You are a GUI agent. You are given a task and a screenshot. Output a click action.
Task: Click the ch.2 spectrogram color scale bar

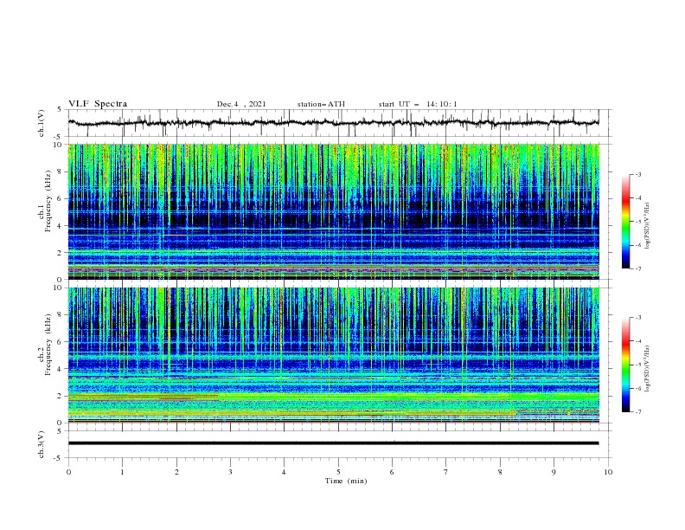click(x=625, y=365)
